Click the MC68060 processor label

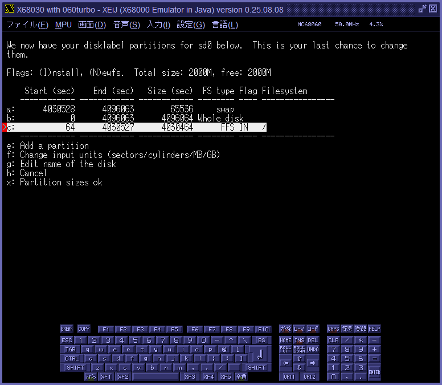click(x=309, y=25)
